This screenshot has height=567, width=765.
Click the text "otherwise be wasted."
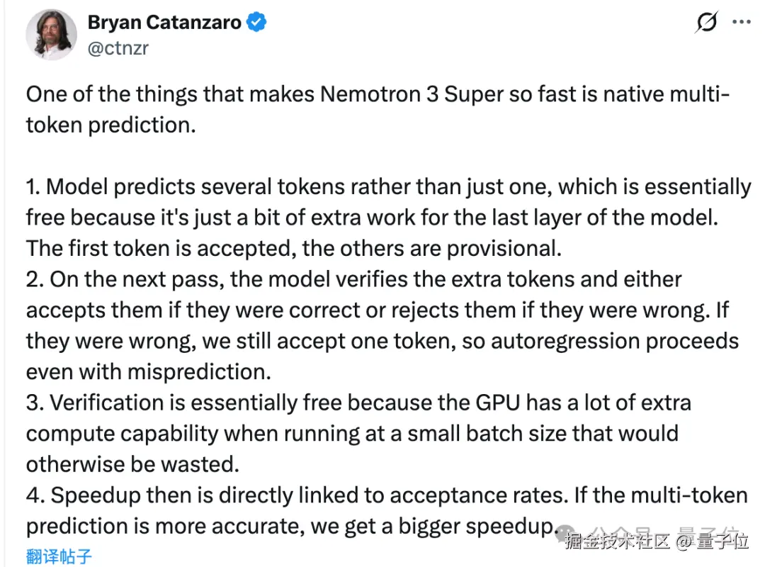point(131,464)
